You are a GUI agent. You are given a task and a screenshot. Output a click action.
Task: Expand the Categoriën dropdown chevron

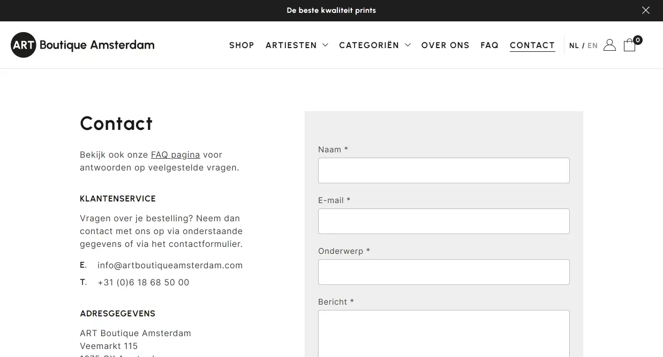click(408, 45)
